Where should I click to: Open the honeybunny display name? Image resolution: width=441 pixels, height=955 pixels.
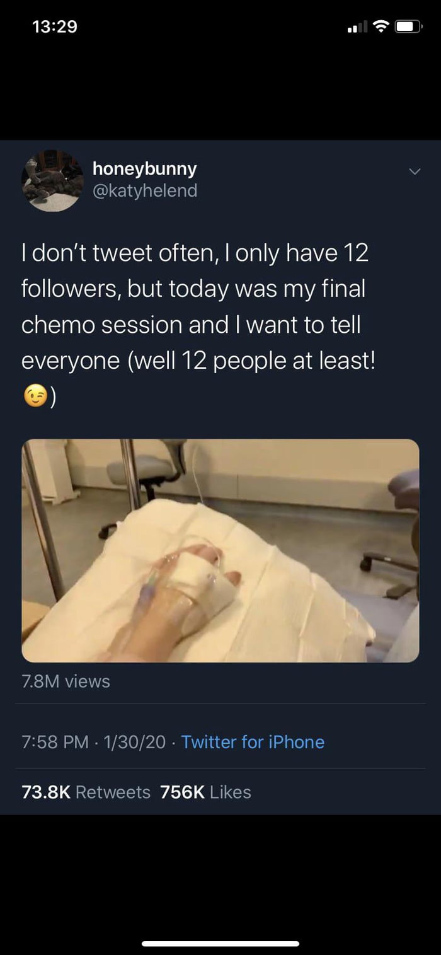144,168
